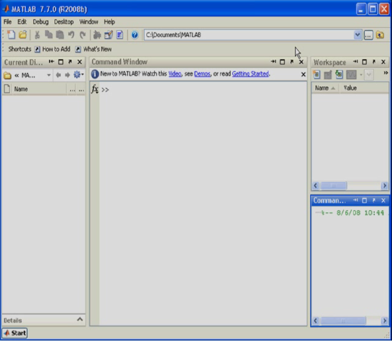Open the Getting Started link
This screenshot has height=341, width=392.
click(x=250, y=74)
